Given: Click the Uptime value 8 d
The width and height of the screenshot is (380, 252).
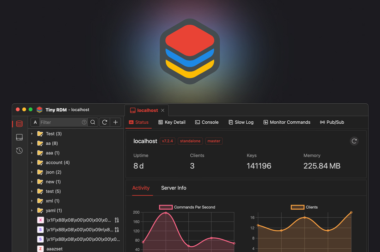Looking at the screenshot, I should [139, 166].
